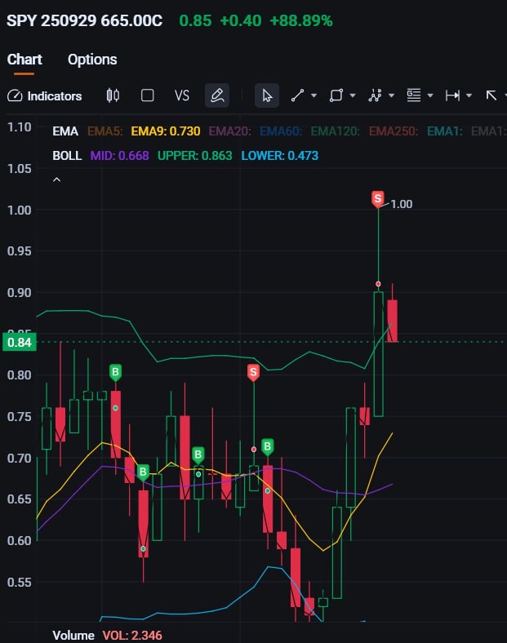
Task: Switch to the Options tab
Action: [x=92, y=60]
